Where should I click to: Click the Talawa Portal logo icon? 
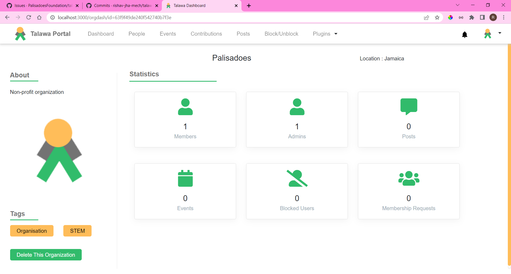click(x=20, y=34)
